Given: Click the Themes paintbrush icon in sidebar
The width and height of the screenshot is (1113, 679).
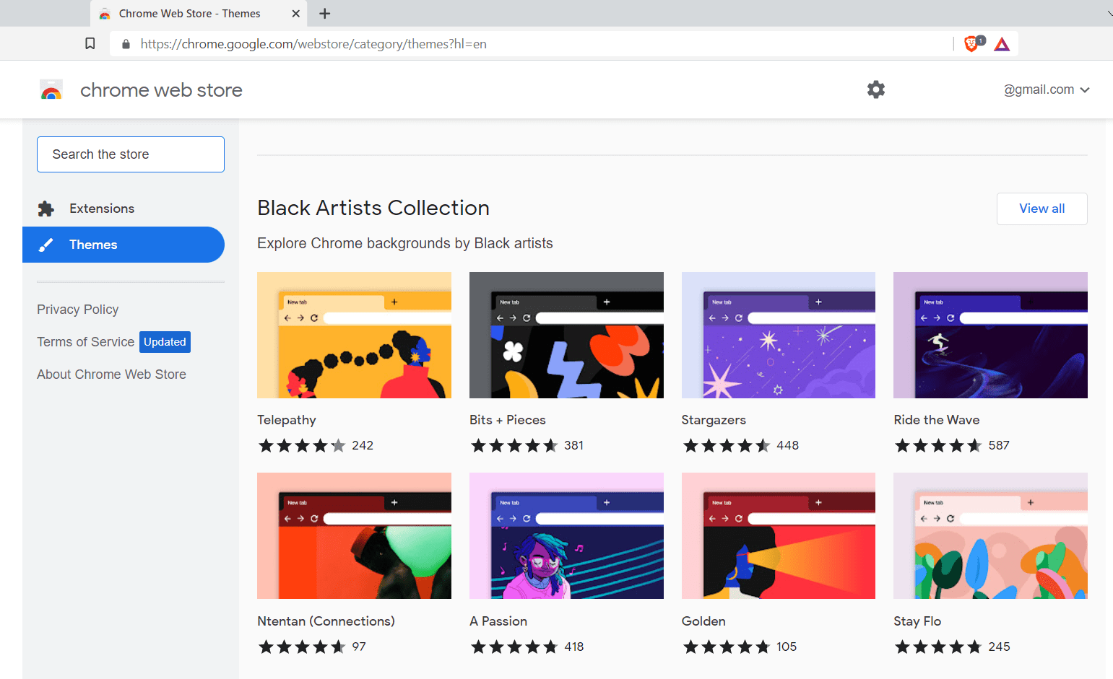Looking at the screenshot, I should (46, 244).
